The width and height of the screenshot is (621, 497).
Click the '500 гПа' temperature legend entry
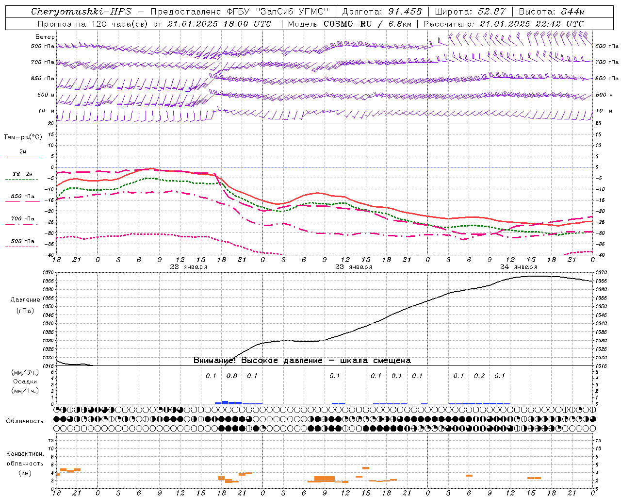click(23, 241)
